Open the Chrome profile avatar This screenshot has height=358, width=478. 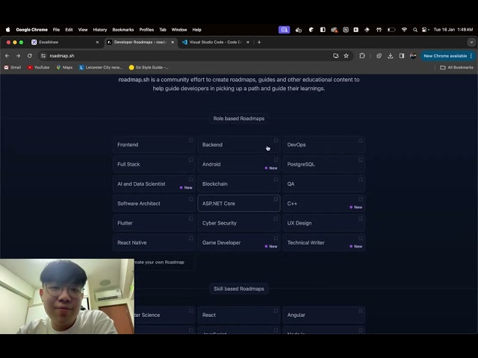(413, 56)
